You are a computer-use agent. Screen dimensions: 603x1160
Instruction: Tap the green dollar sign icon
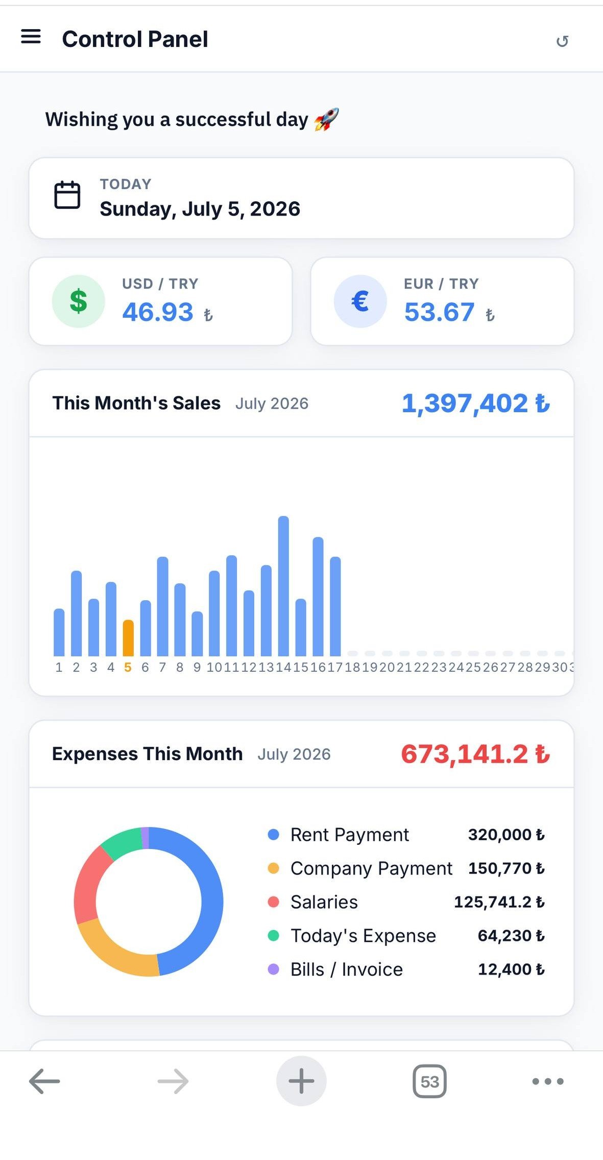79,301
